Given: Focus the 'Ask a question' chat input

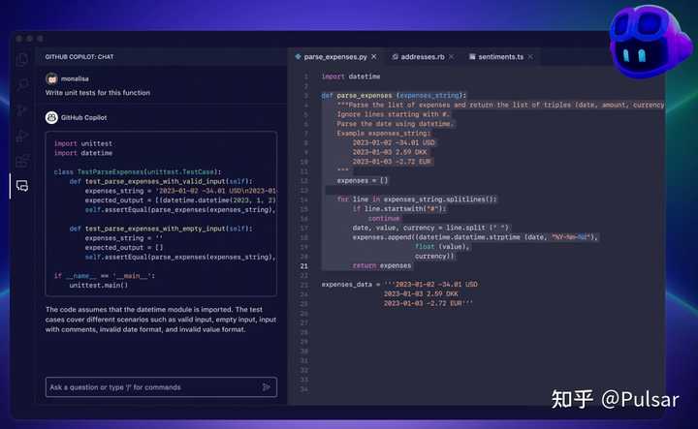Looking at the screenshot, I should coord(161,387).
